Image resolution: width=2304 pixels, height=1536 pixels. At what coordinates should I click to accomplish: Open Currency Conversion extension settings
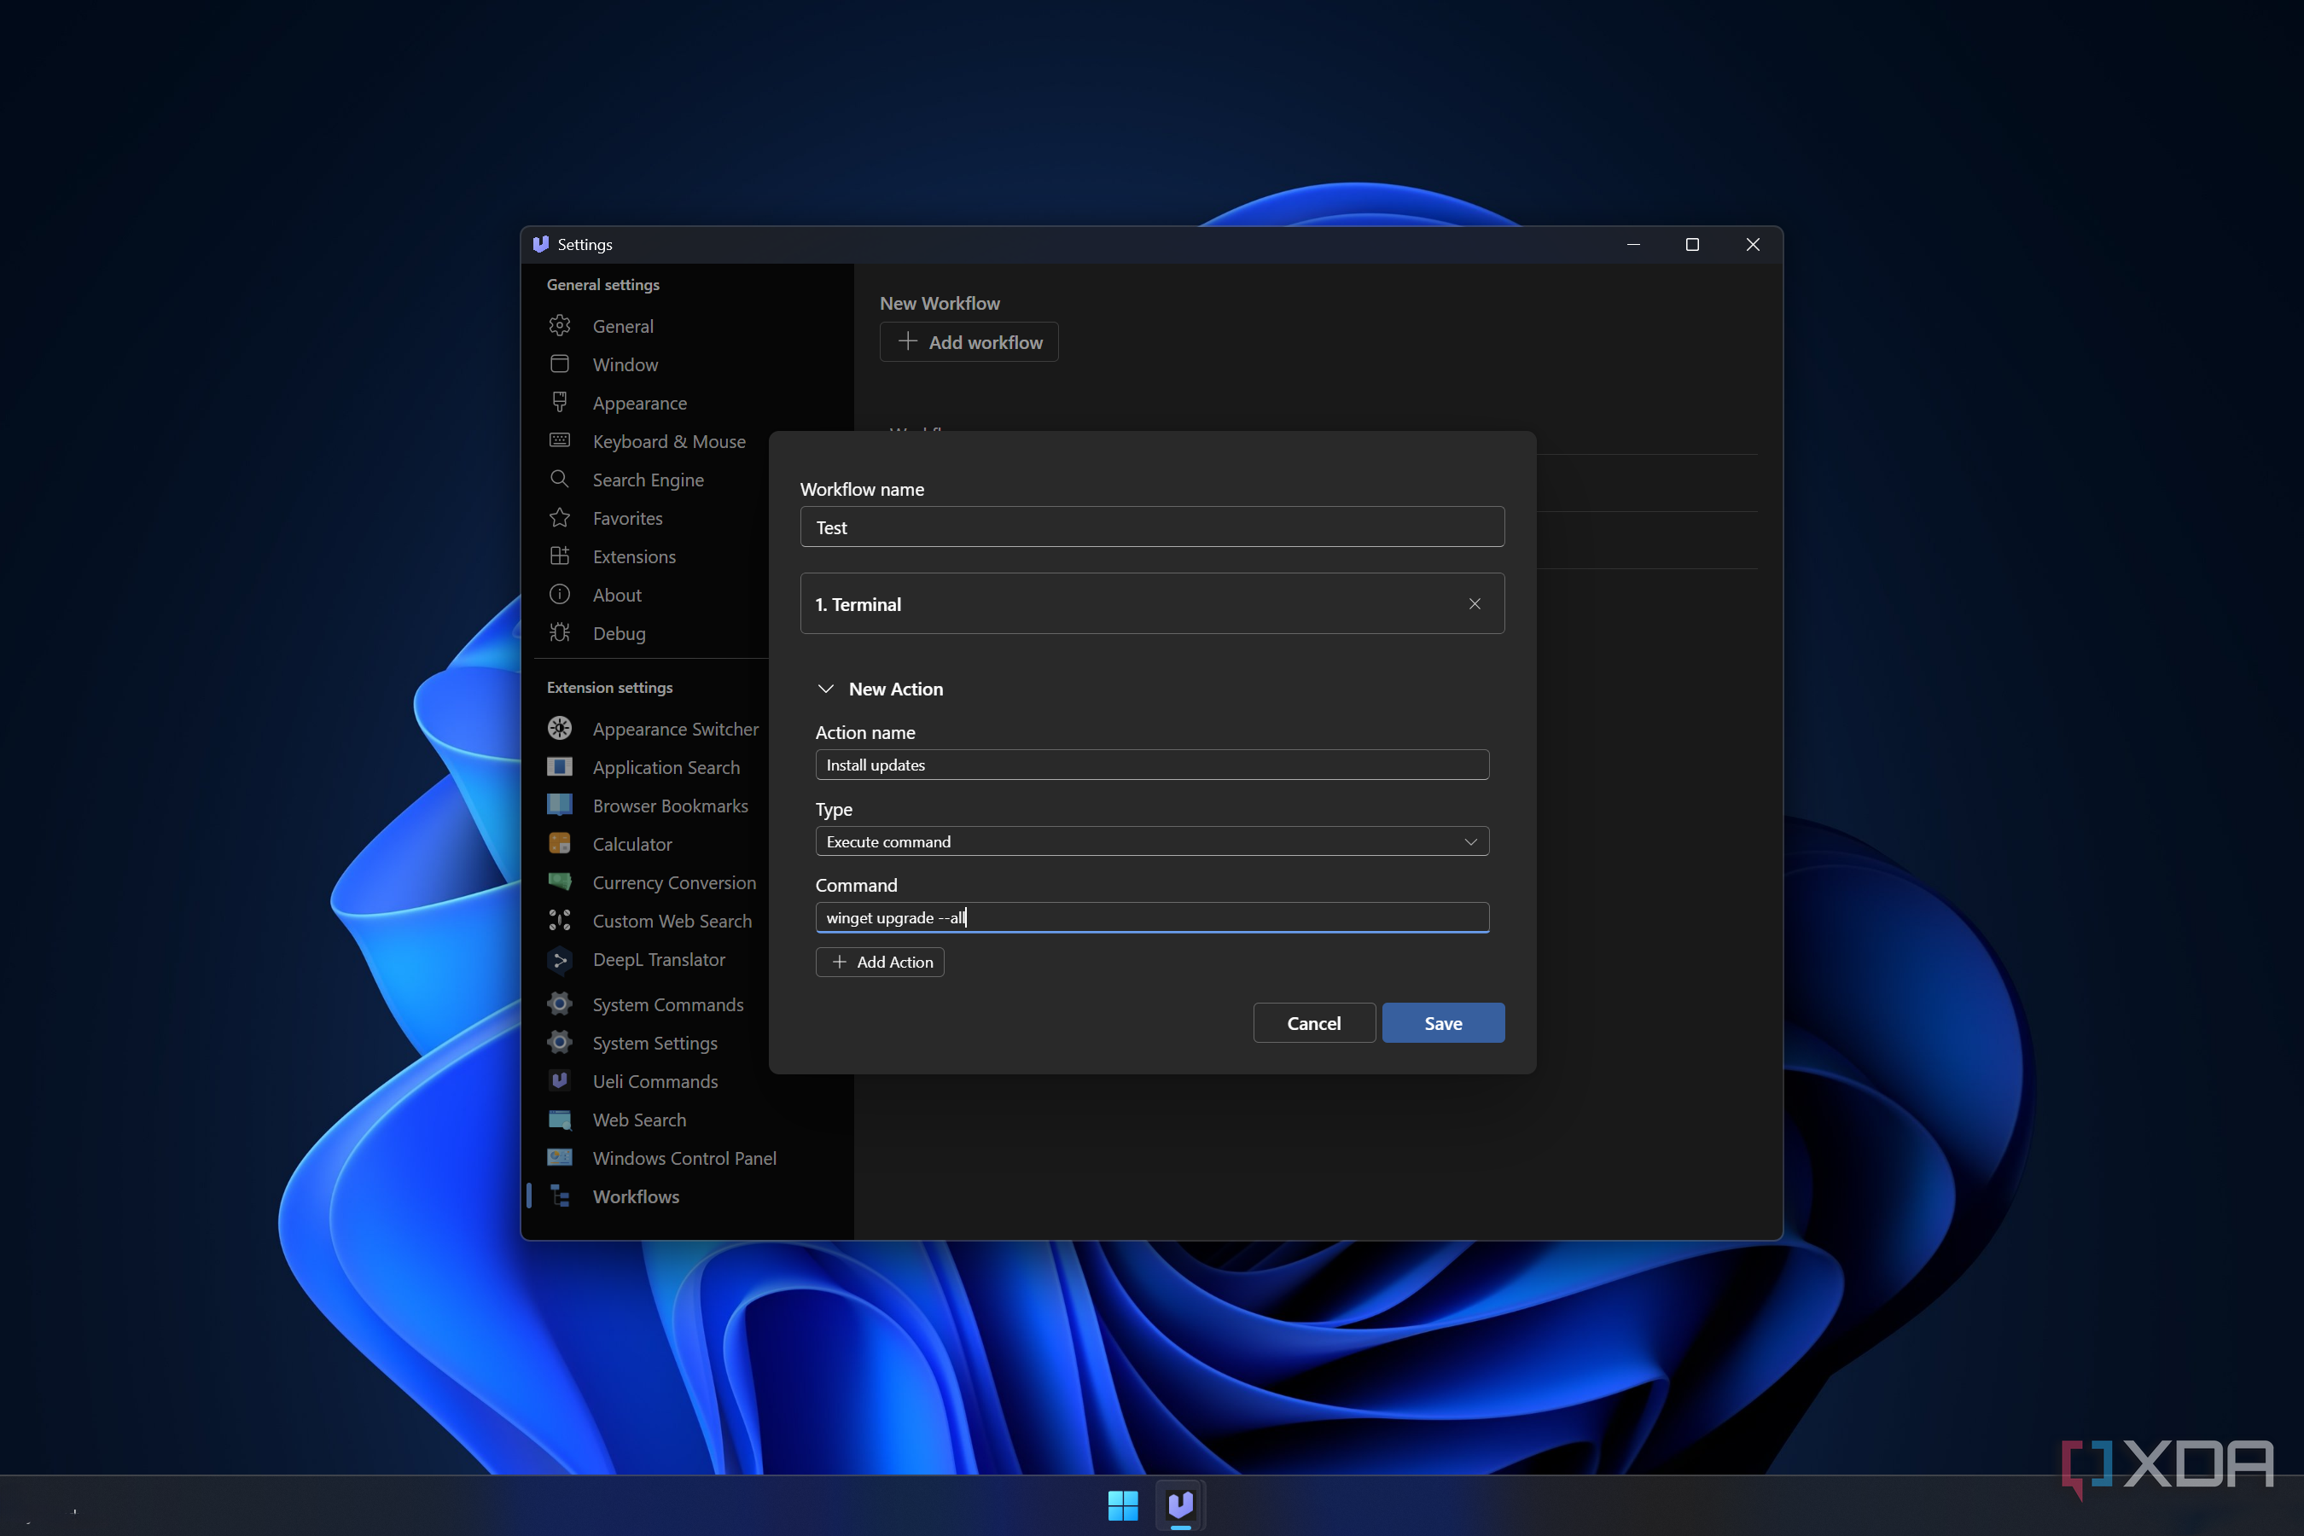tap(674, 882)
